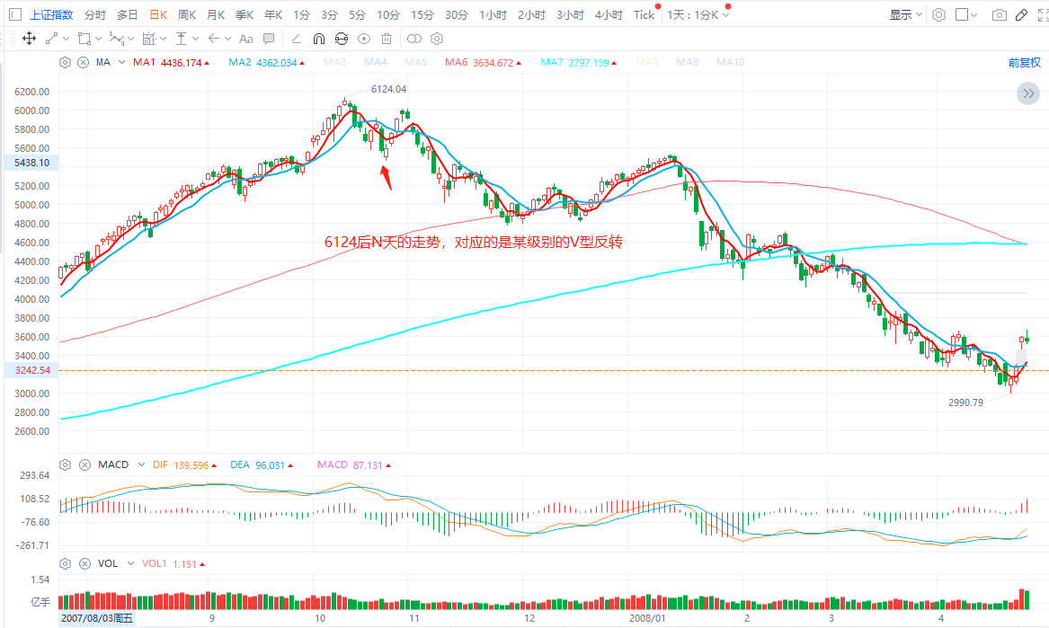This screenshot has width=1049, height=628.
Task: Toggle the MA3 moving average line
Action: [334, 62]
